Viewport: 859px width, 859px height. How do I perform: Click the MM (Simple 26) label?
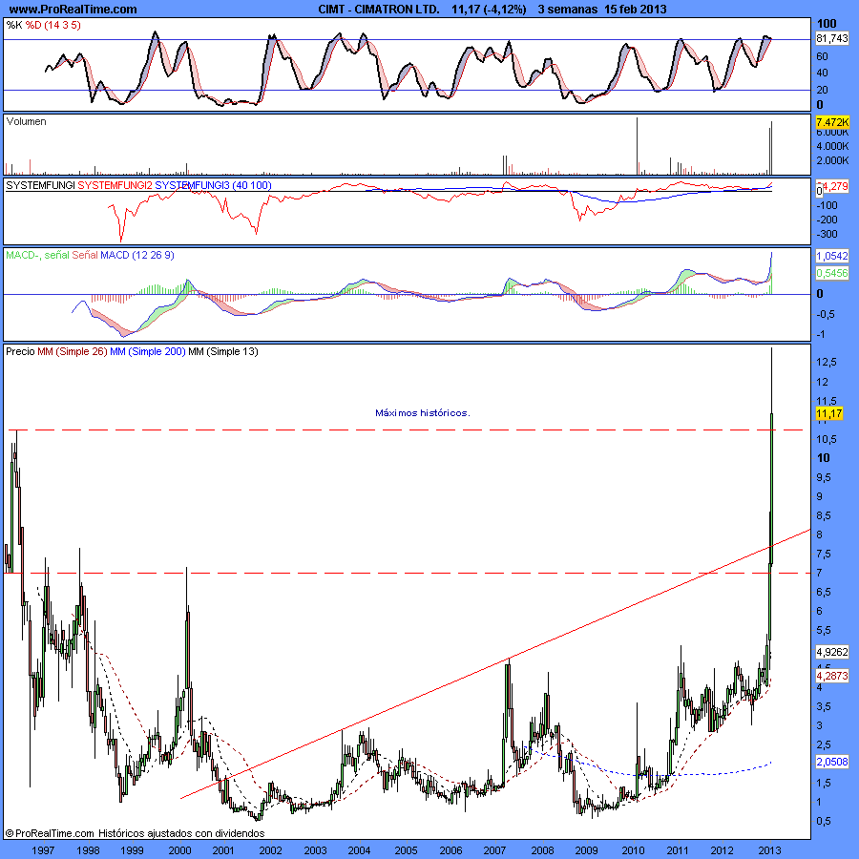pyautogui.click(x=73, y=351)
